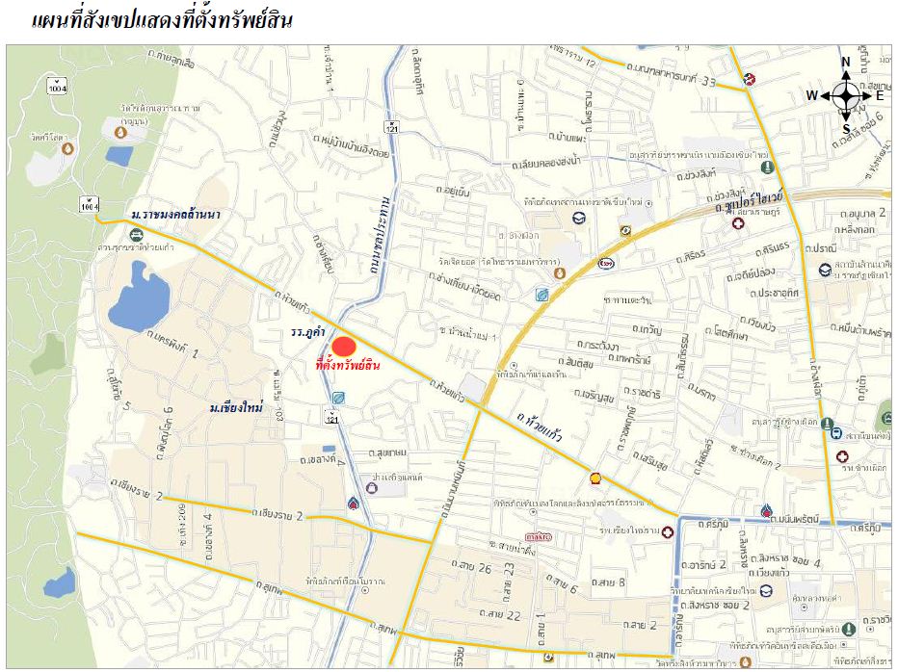Click the large blue reservoir lake
898x672 pixels.
pyautogui.click(x=139, y=297)
